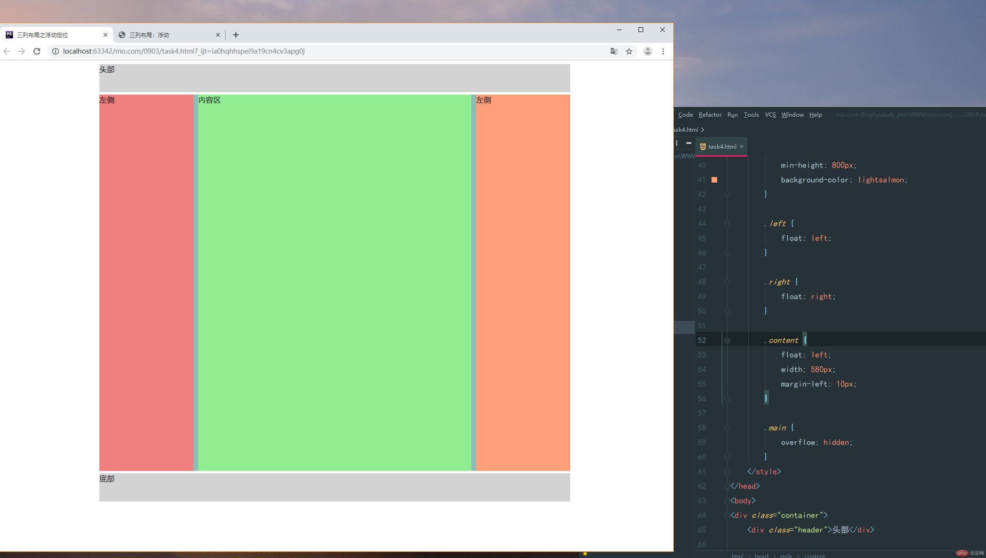Image resolution: width=986 pixels, height=558 pixels.
Task: Click the salmon right column
Action: 523,282
